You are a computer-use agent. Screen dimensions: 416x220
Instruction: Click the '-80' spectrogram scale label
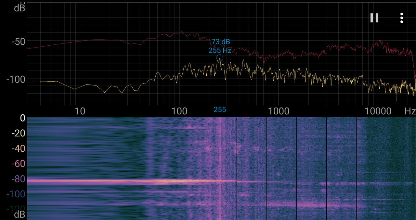18,179
